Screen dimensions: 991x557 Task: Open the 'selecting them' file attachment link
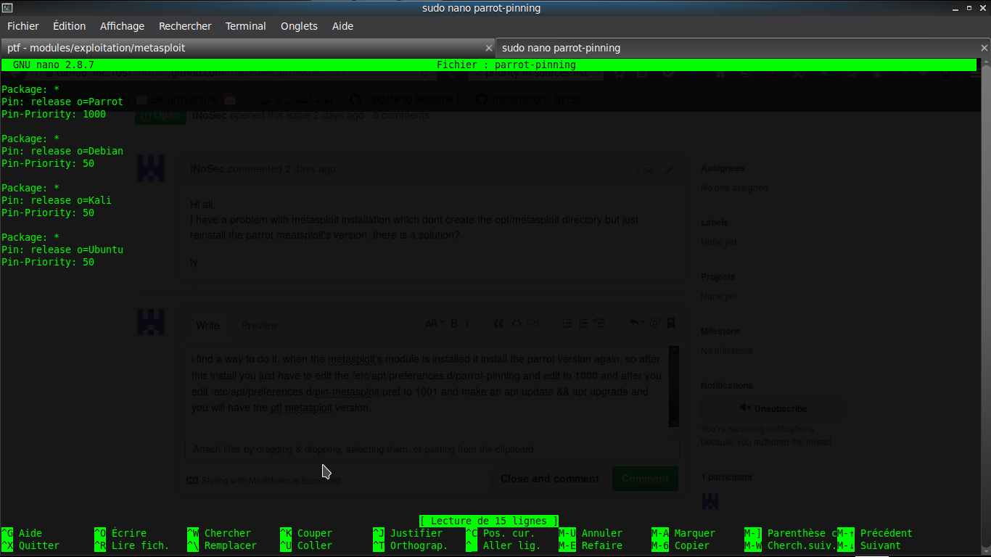pyautogui.click(x=377, y=449)
